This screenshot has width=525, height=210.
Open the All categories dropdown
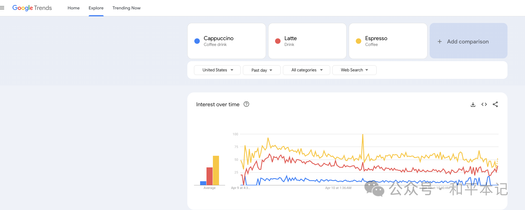click(x=307, y=70)
